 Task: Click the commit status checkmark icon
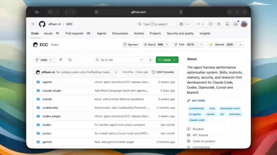pyautogui.click(x=116, y=72)
